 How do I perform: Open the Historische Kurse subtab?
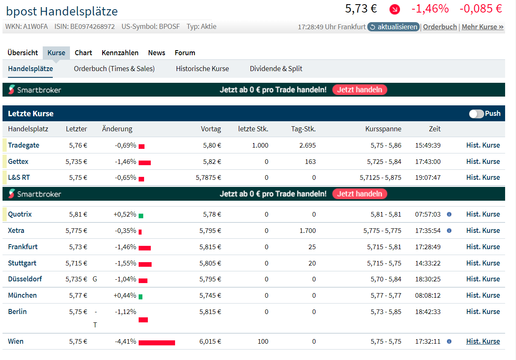coord(202,69)
